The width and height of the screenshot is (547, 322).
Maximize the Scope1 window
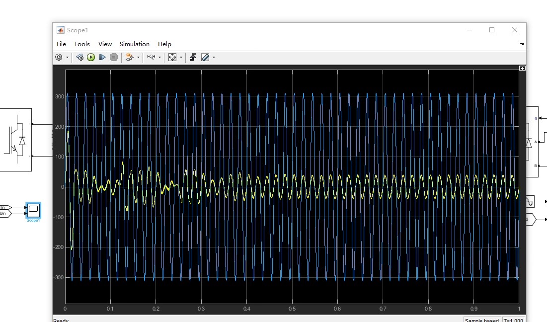[x=492, y=30]
